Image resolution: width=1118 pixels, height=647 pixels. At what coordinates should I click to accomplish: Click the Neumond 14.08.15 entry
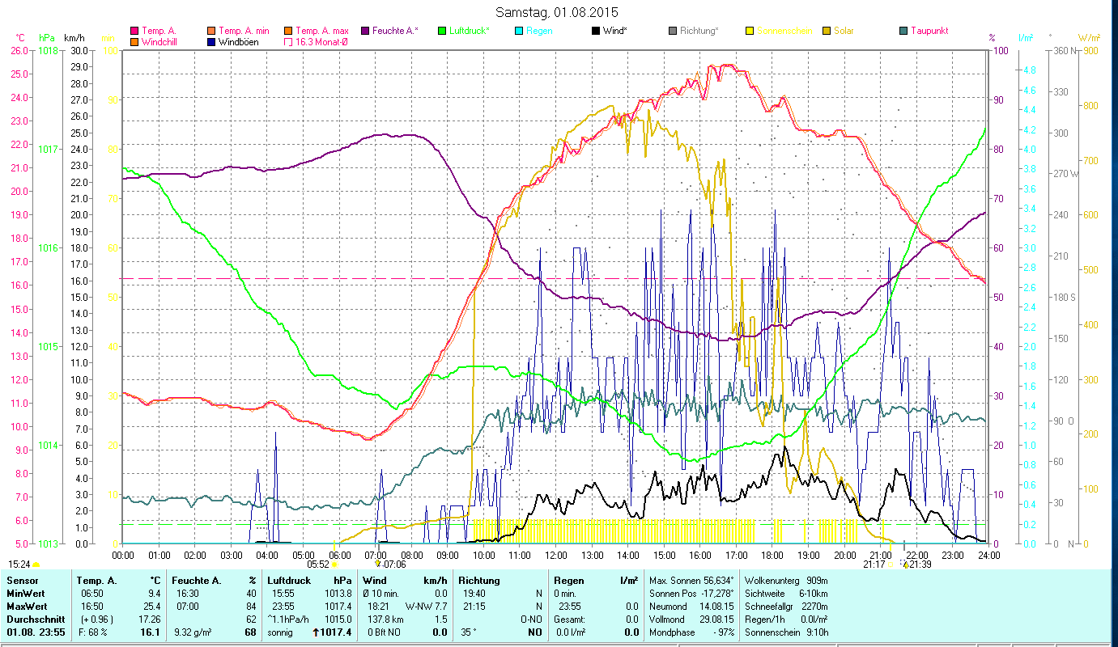(691, 606)
